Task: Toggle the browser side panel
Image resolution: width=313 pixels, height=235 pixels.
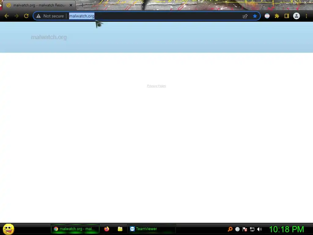Action: (x=287, y=16)
